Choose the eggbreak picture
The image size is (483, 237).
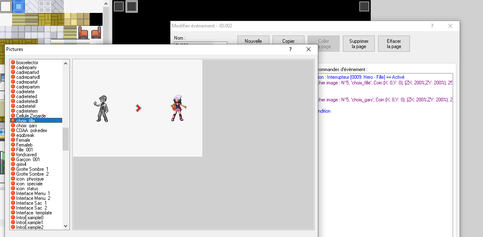tap(25, 135)
